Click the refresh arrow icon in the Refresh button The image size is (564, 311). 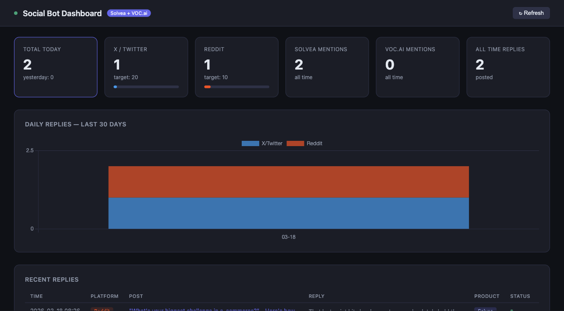coord(522,13)
